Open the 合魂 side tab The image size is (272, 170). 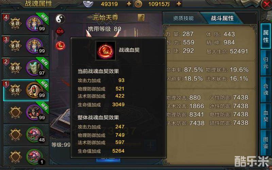coord(266,89)
